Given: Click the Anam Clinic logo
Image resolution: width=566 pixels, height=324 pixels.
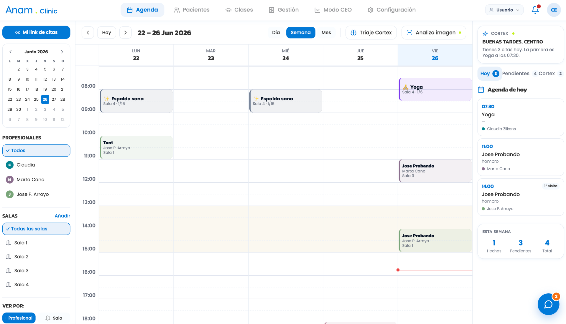Looking at the screenshot, I should click(x=32, y=10).
